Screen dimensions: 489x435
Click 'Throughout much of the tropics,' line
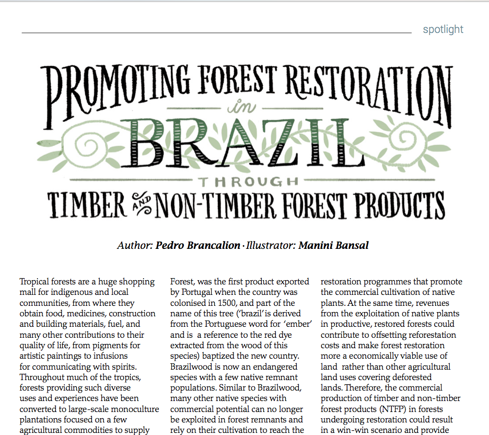(x=80, y=377)
